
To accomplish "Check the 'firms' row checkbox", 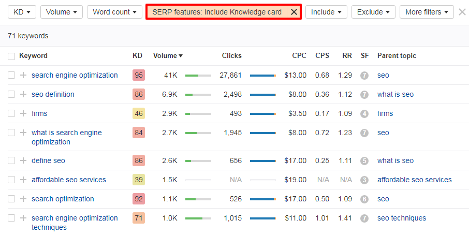I will pos(11,113).
